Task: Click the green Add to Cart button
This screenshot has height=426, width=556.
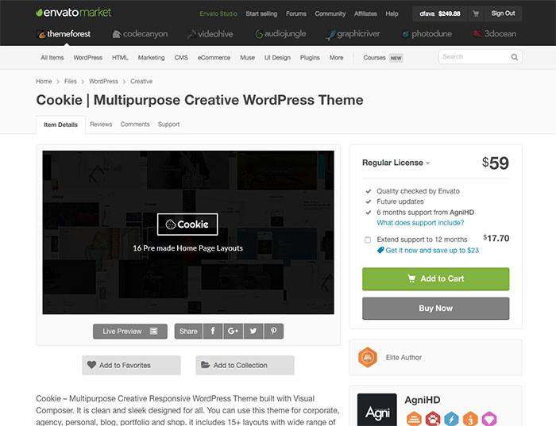Action: pos(436,278)
